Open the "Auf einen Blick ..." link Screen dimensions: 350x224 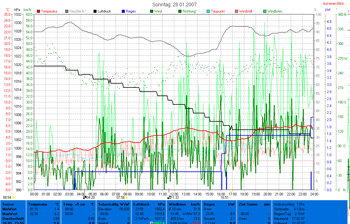[335, 4]
